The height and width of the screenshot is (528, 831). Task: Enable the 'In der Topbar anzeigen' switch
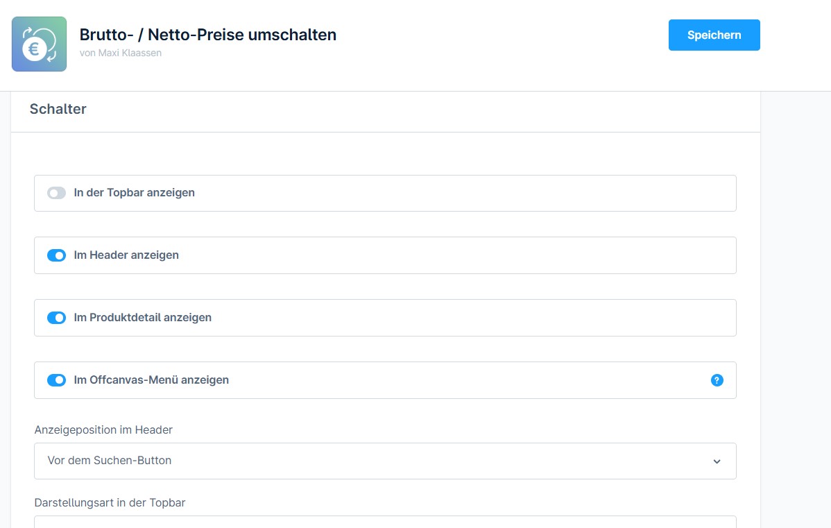tap(56, 193)
